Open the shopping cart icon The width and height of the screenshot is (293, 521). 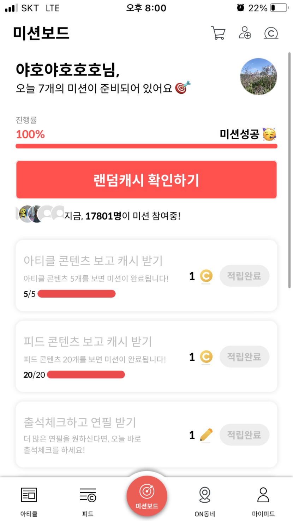[218, 33]
